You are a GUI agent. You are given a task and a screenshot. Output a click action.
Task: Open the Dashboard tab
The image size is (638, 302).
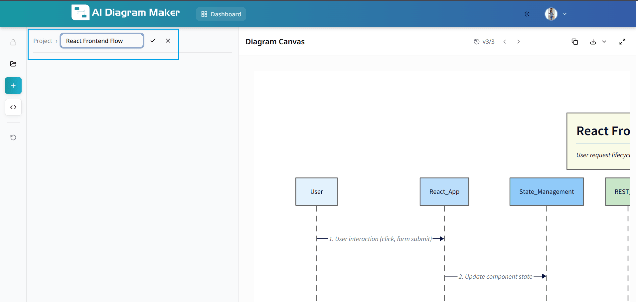[221, 14]
